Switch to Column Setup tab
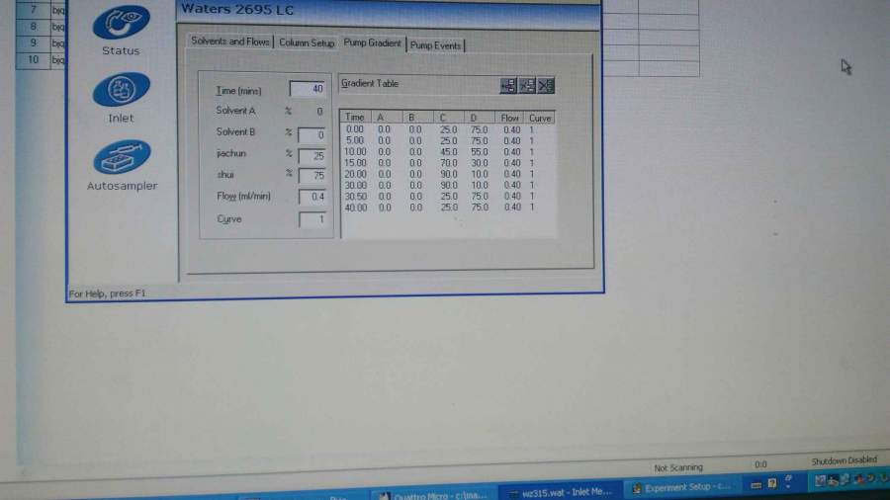 [x=307, y=43]
